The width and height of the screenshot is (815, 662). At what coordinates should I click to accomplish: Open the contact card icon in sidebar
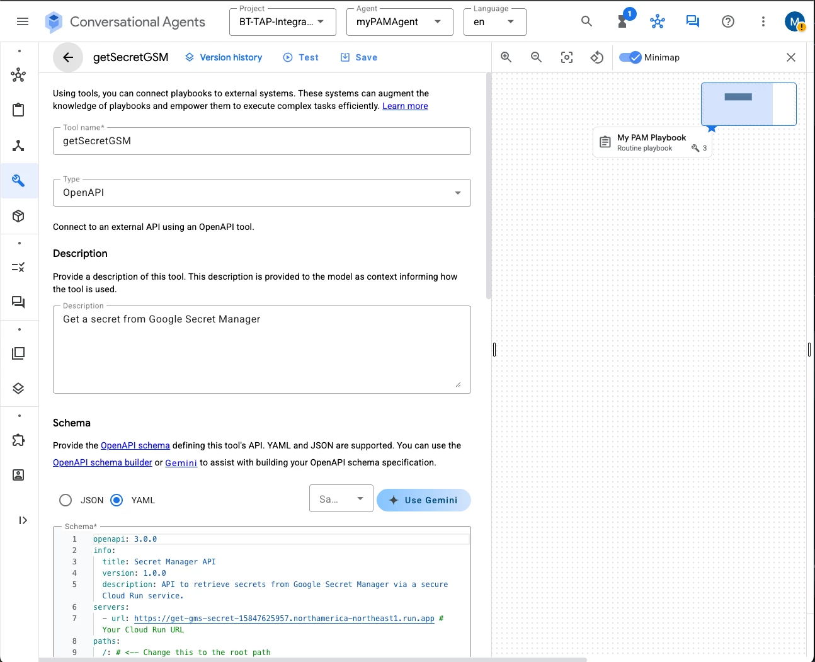(x=18, y=475)
